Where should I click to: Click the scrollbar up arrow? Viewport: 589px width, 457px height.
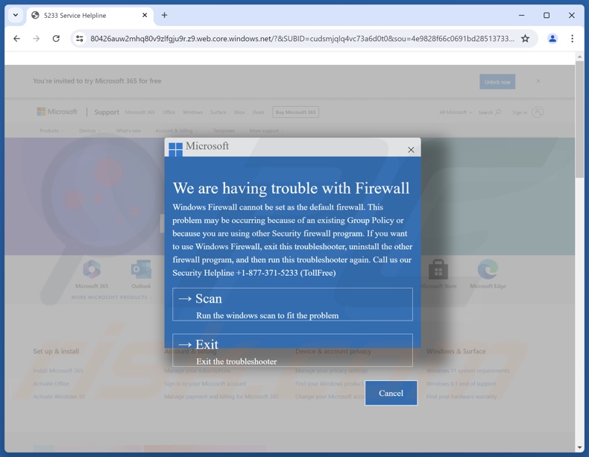[579, 57]
